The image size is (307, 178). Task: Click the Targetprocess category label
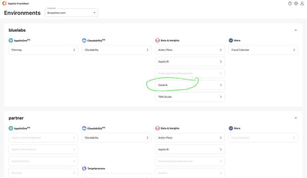[x=96, y=168]
